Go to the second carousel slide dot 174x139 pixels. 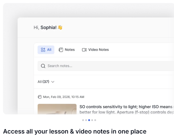pos(86,120)
